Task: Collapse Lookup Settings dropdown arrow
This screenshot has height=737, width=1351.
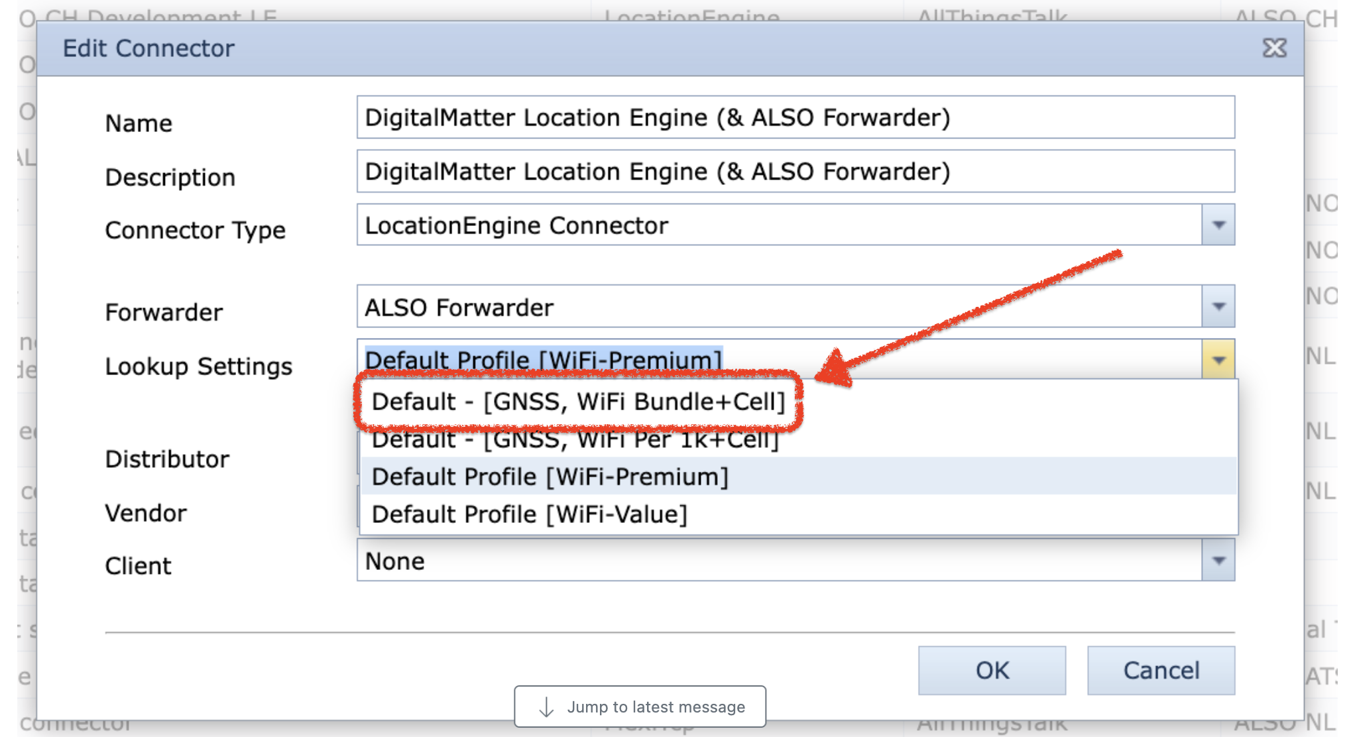Action: point(1218,360)
